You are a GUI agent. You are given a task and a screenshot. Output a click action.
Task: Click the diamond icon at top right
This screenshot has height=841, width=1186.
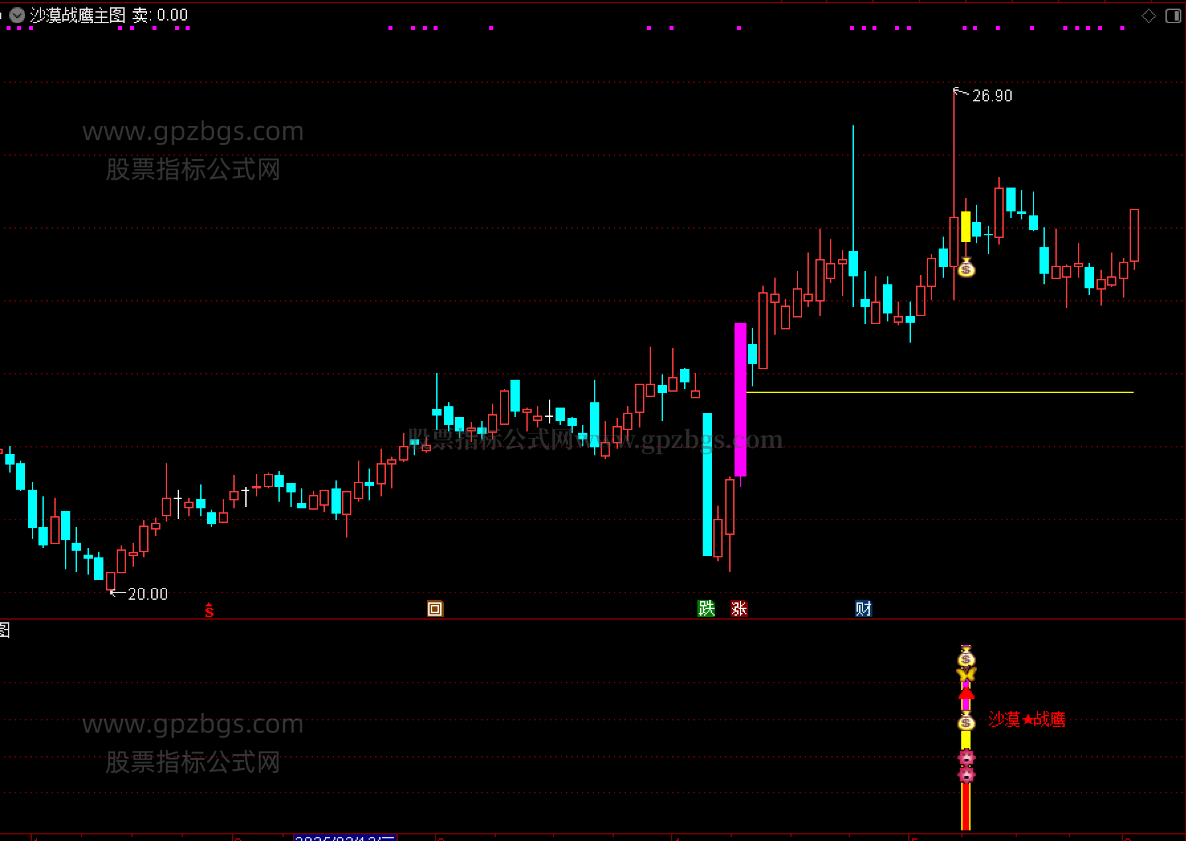[x=1149, y=16]
